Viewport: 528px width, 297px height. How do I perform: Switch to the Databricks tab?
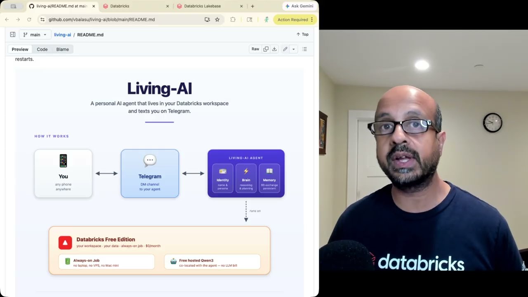click(x=136, y=6)
